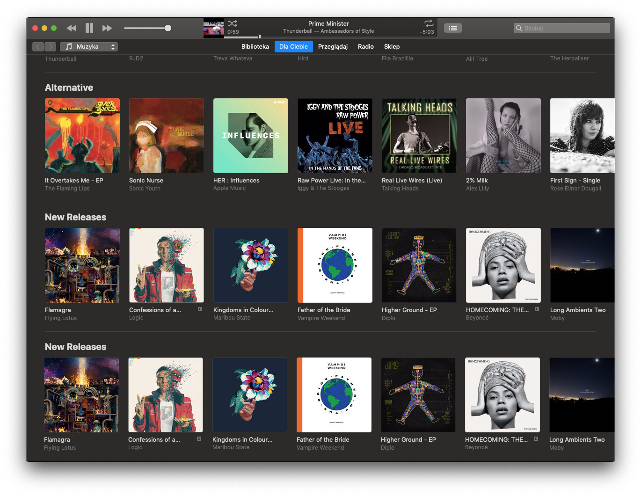Open the Przeglądaj tab
The image size is (641, 496).
coord(333,47)
